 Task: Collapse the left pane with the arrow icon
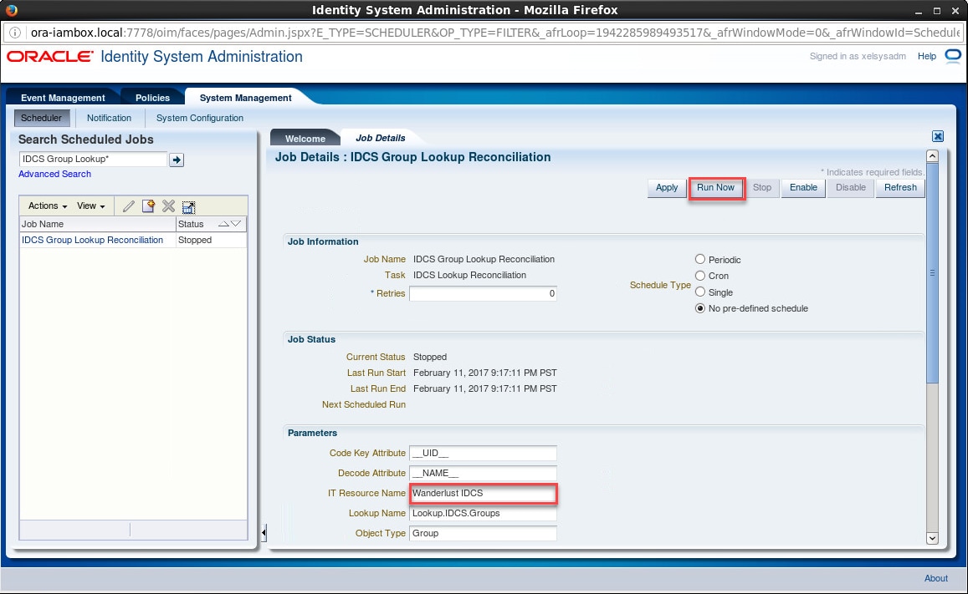[263, 531]
